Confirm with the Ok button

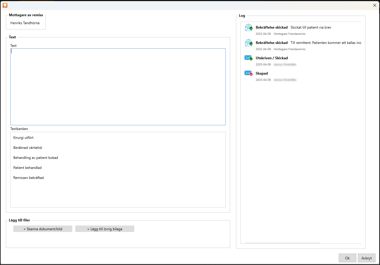348,258
